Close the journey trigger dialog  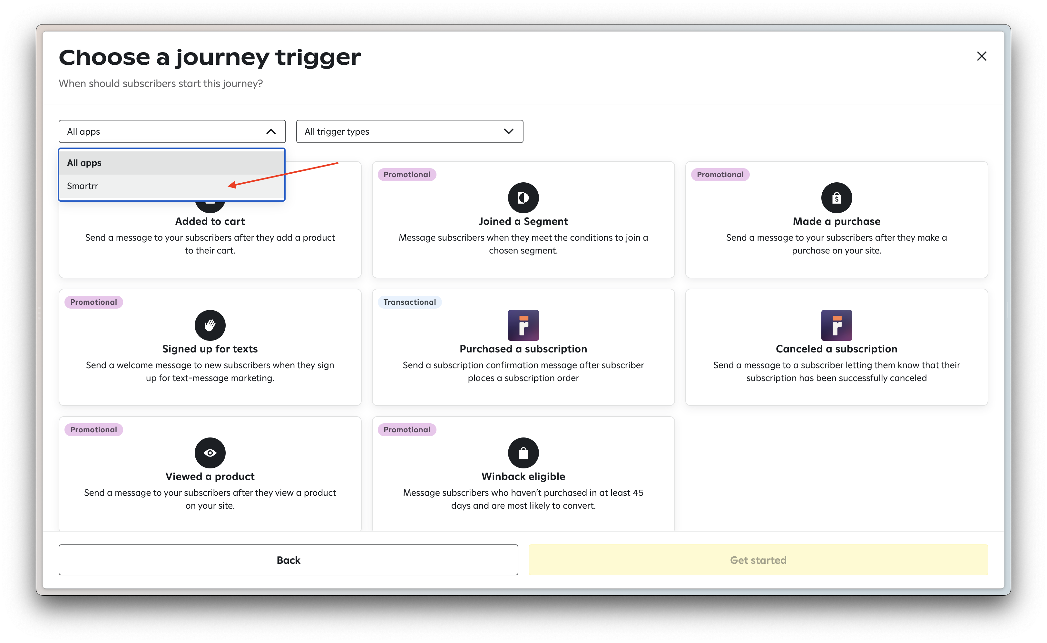pos(982,56)
